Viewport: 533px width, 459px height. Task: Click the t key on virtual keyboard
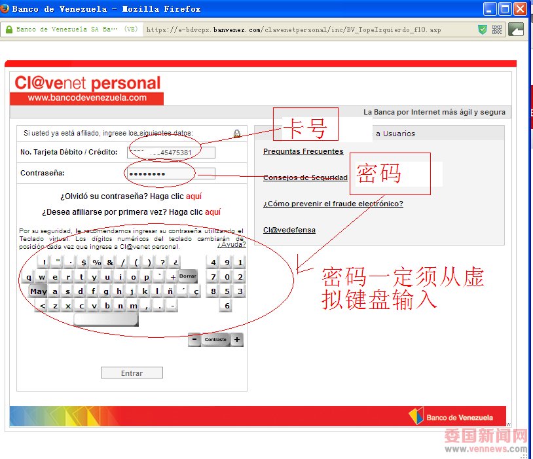click(x=81, y=277)
